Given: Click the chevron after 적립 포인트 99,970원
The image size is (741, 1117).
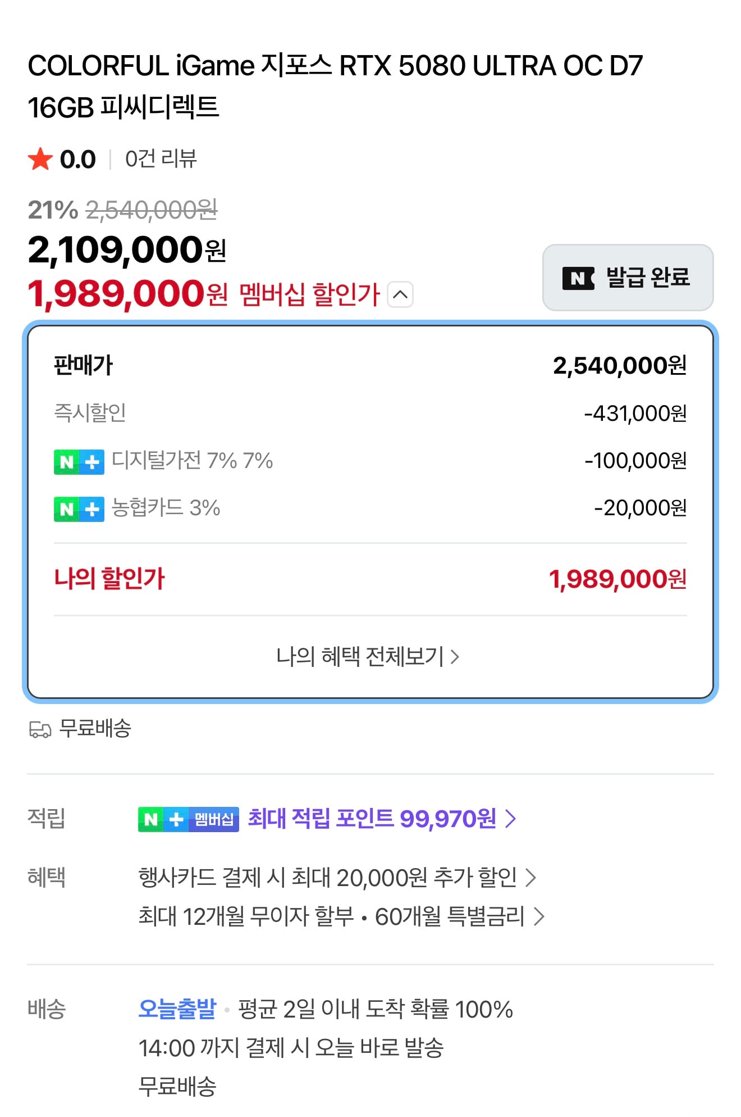Looking at the screenshot, I should 510,819.
